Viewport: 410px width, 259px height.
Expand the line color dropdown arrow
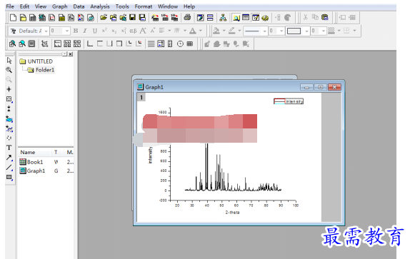[239, 31]
